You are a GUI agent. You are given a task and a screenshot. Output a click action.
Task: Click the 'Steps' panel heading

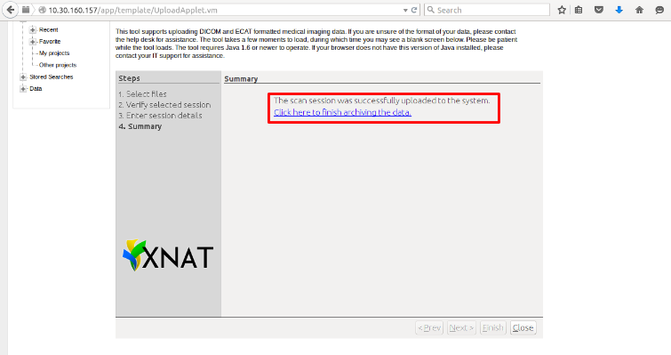click(x=129, y=78)
